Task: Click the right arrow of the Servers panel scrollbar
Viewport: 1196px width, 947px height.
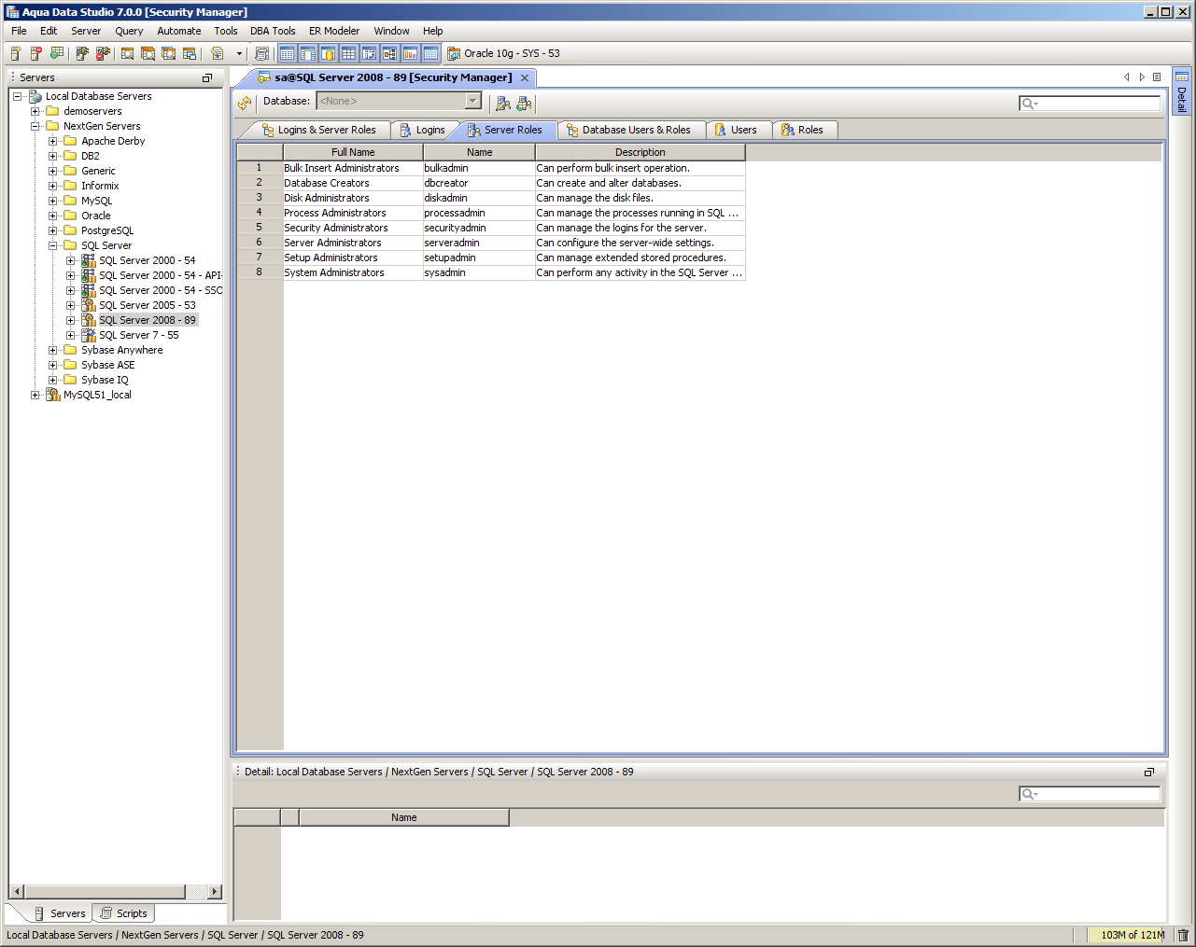Action: pyautogui.click(x=215, y=891)
